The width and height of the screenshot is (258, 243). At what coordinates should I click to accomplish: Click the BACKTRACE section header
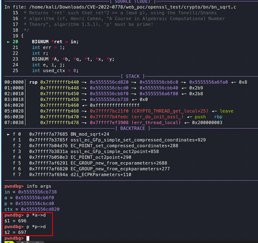(x=132, y=128)
